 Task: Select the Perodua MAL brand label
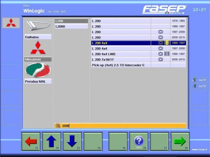pyautogui.click(x=38, y=81)
